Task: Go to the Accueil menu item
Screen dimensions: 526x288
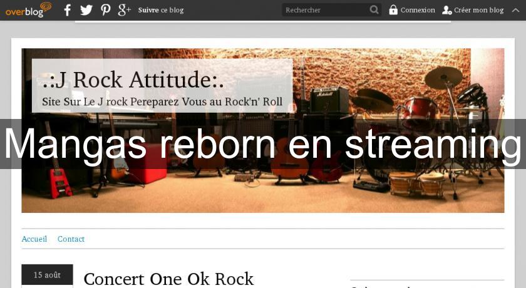Action: [x=34, y=239]
